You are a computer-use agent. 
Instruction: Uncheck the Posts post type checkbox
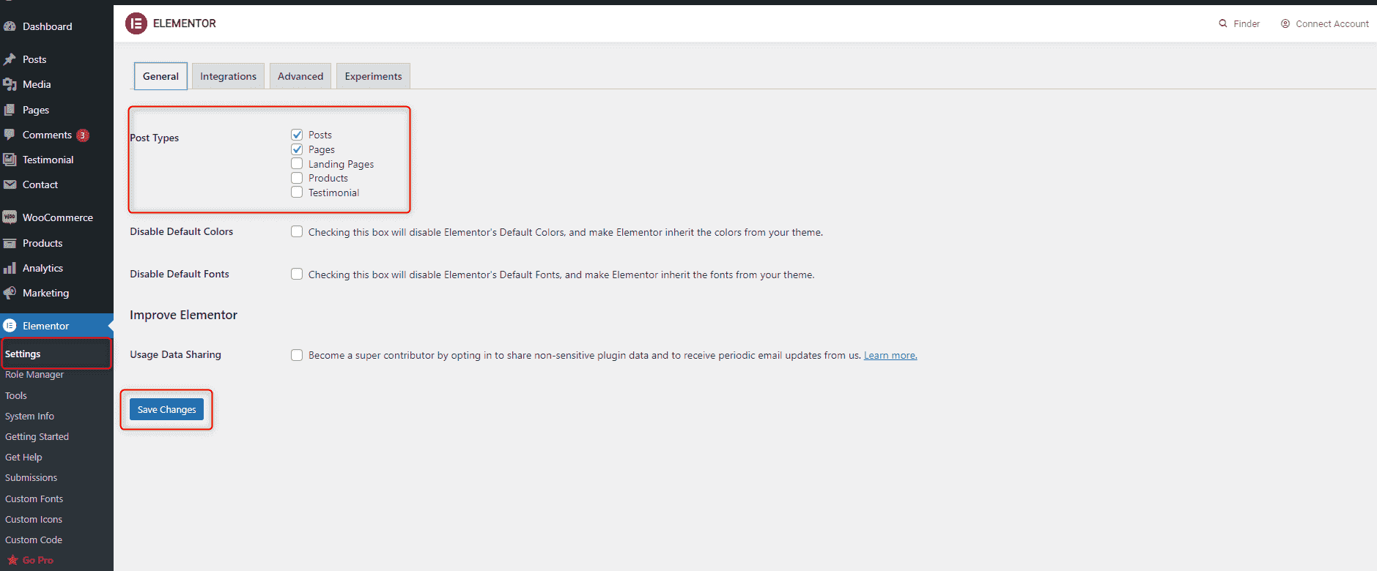tap(297, 135)
